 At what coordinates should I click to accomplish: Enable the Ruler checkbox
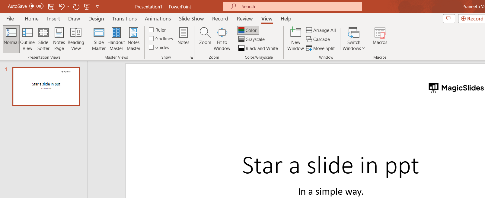[151, 30]
